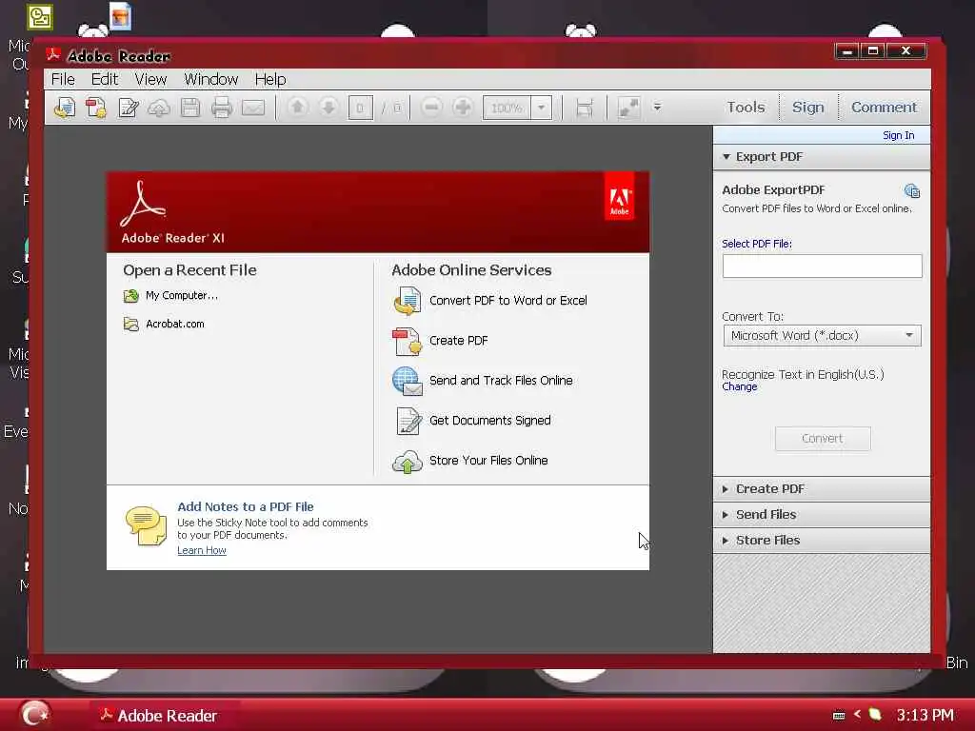Screen dimensions: 975x731
Task: Click the Adobe logo on the red banner
Action: point(619,196)
